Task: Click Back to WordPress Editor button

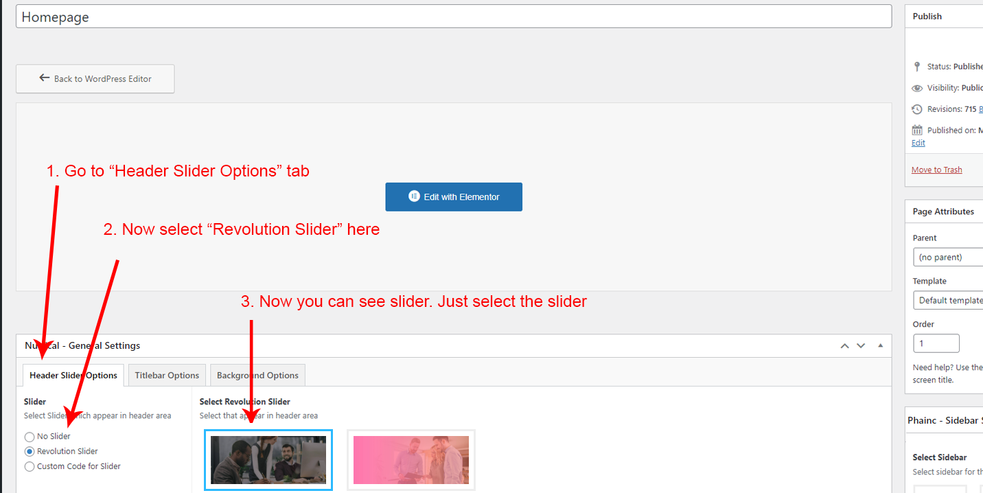Action: pyautogui.click(x=95, y=79)
